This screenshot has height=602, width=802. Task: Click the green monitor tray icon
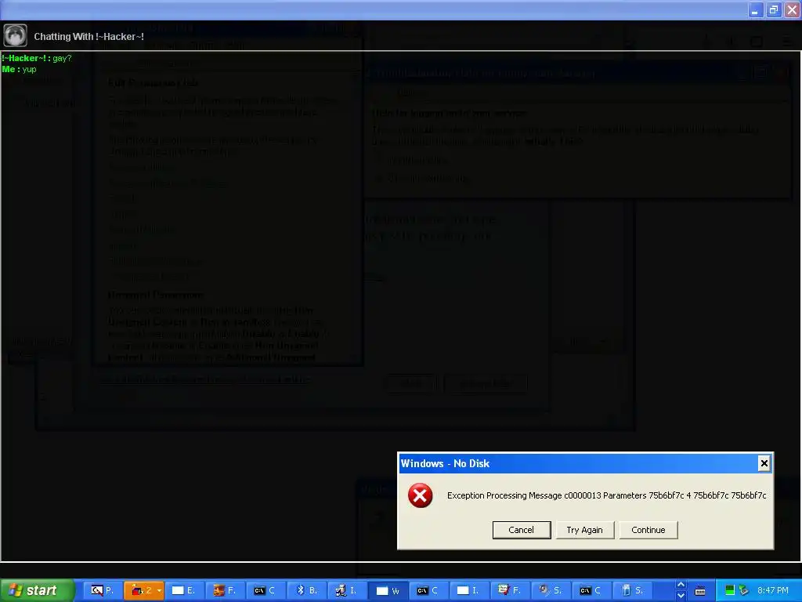coord(730,590)
